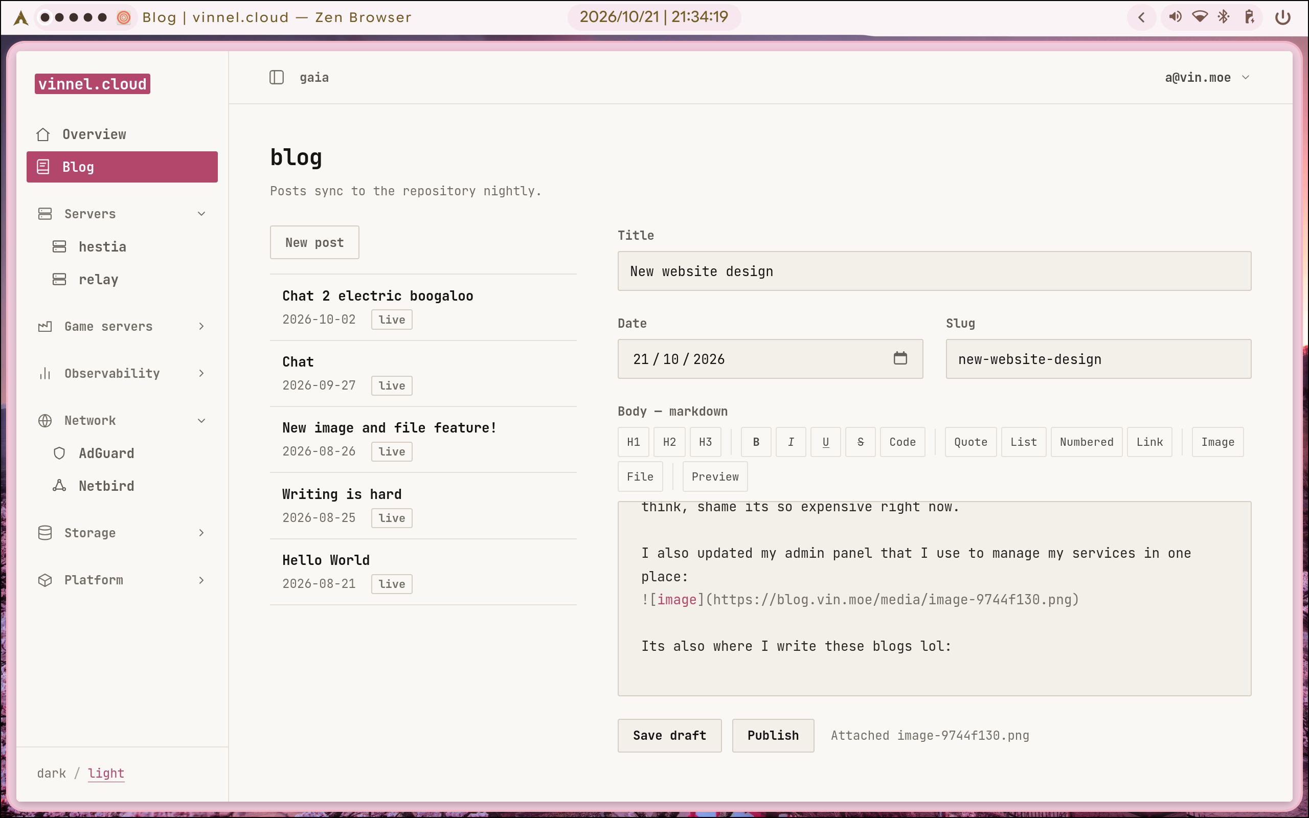Collapse the Servers section
The image size is (1309, 818).
pos(201,214)
